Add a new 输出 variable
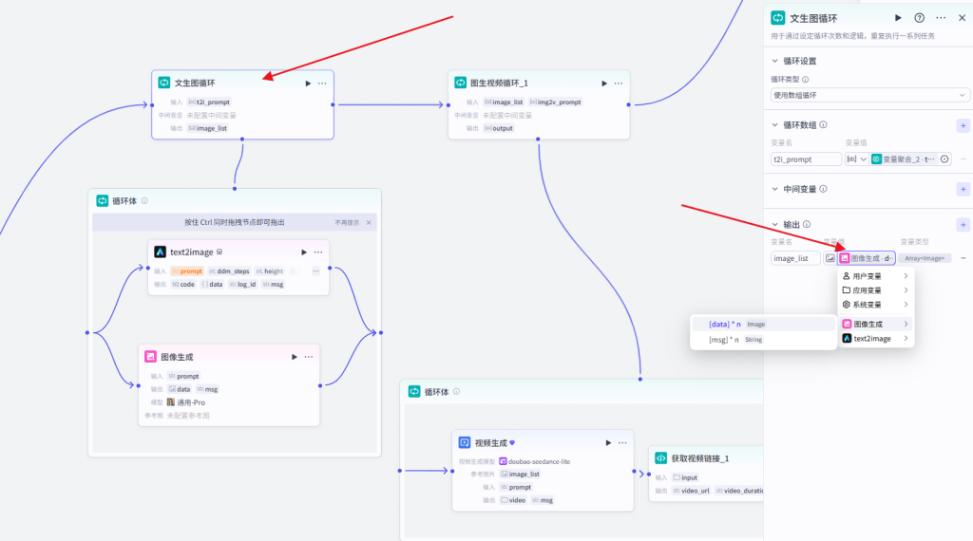This screenshot has height=541, width=973. pos(963,224)
